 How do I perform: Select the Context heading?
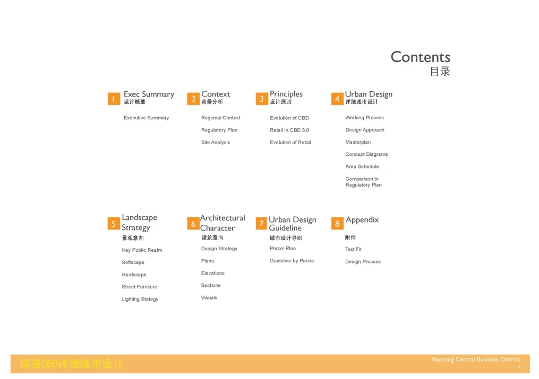coord(216,94)
